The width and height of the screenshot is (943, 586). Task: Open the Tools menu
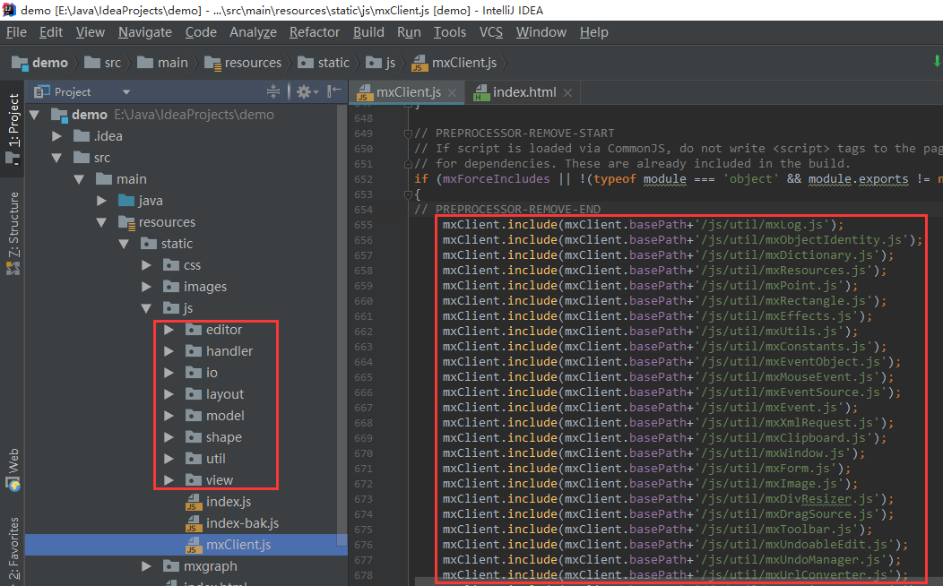pos(450,32)
